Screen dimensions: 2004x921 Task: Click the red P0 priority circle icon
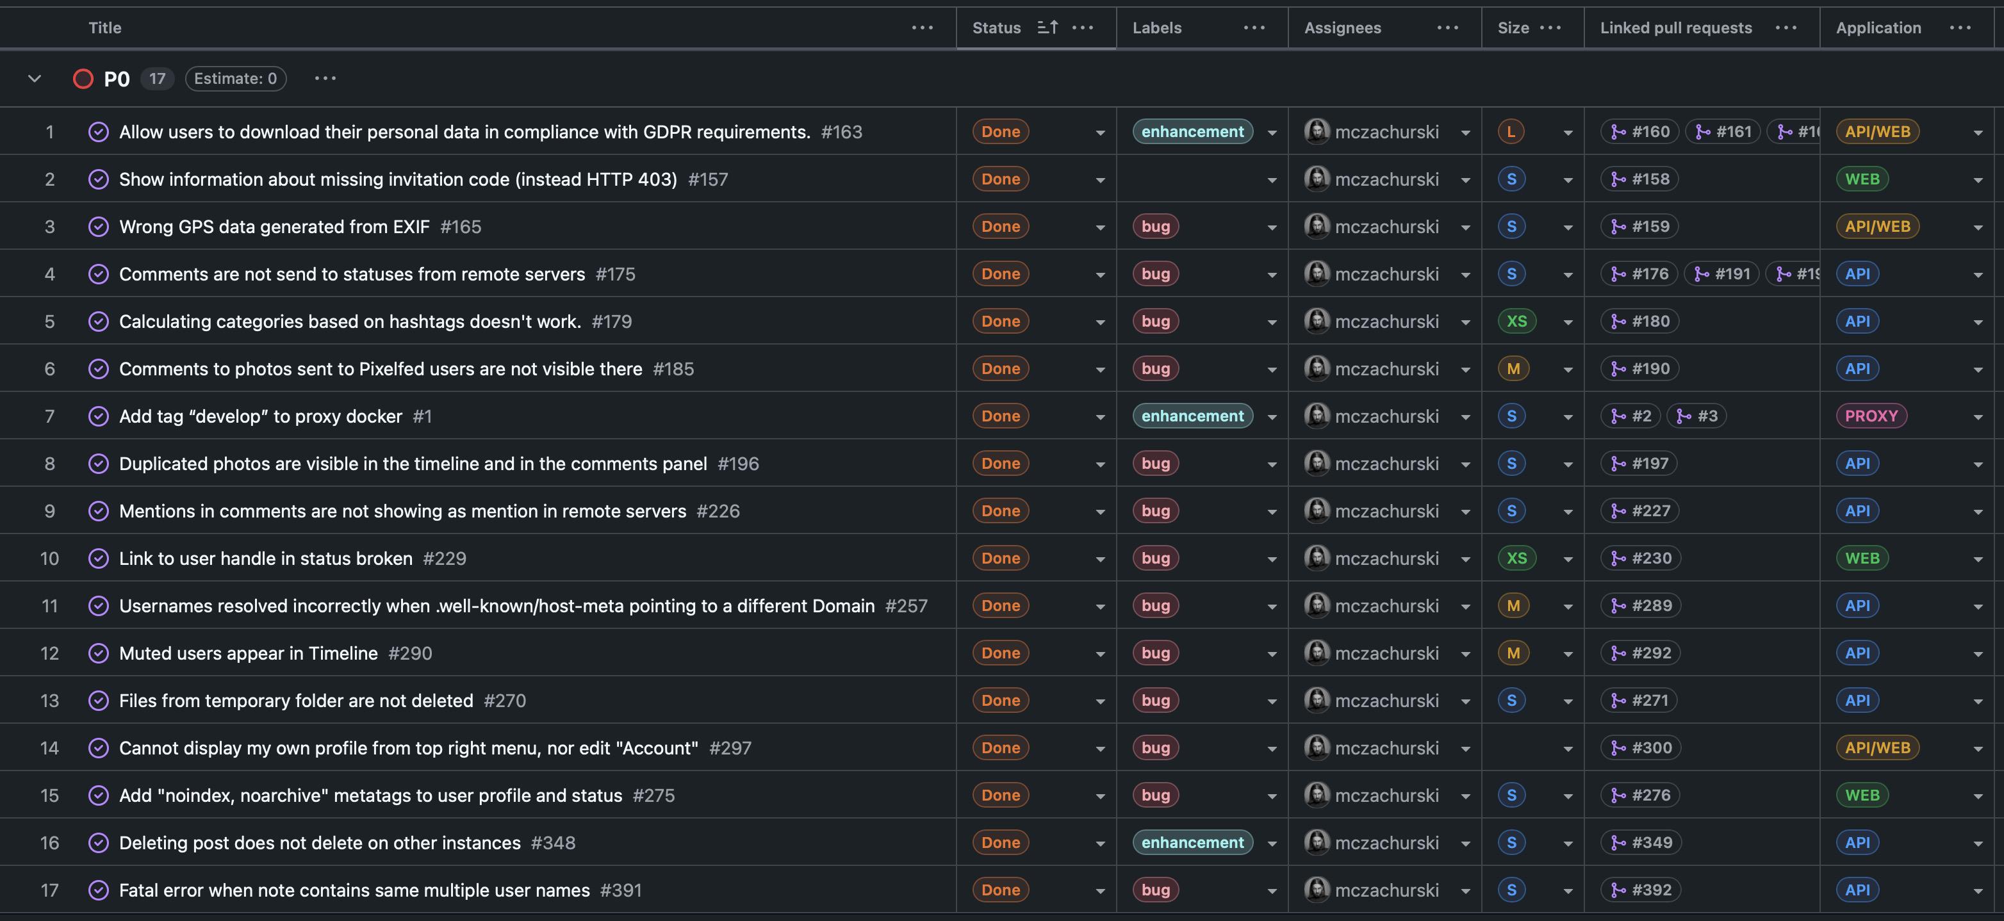(83, 79)
